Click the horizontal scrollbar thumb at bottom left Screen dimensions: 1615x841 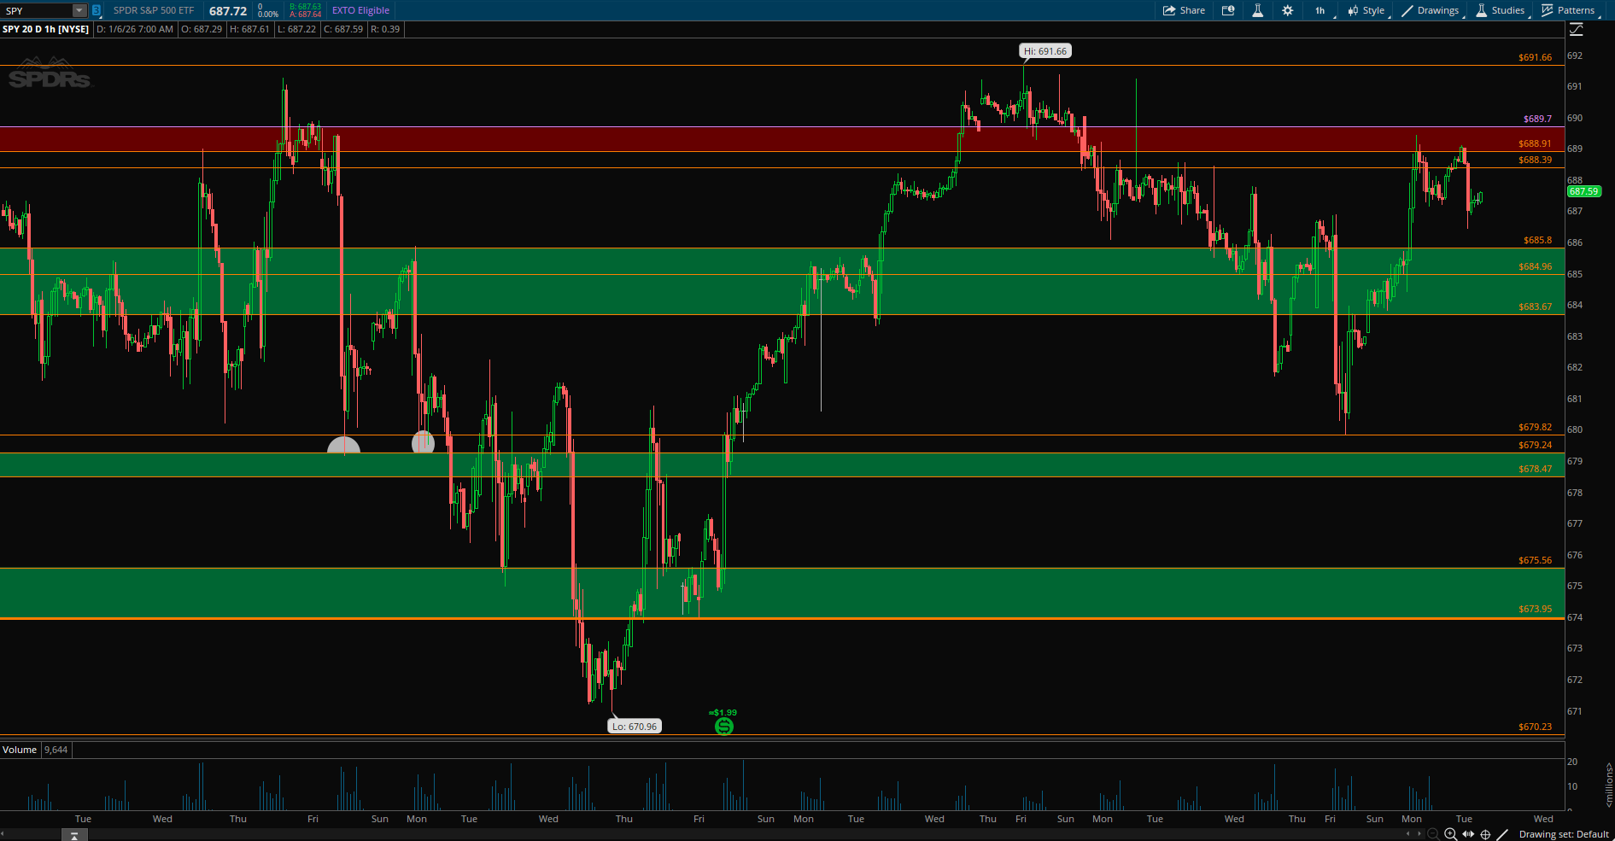[x=74, y=835]
